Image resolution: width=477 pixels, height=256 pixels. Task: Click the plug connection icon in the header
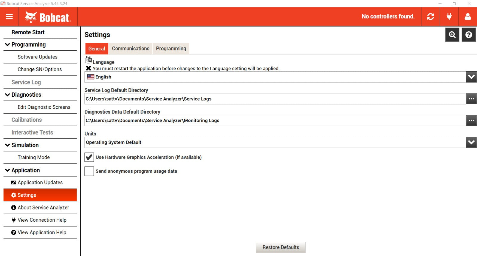click(449, 17)
